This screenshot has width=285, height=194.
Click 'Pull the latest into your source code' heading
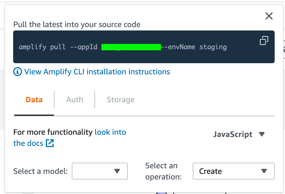(77, 25)
